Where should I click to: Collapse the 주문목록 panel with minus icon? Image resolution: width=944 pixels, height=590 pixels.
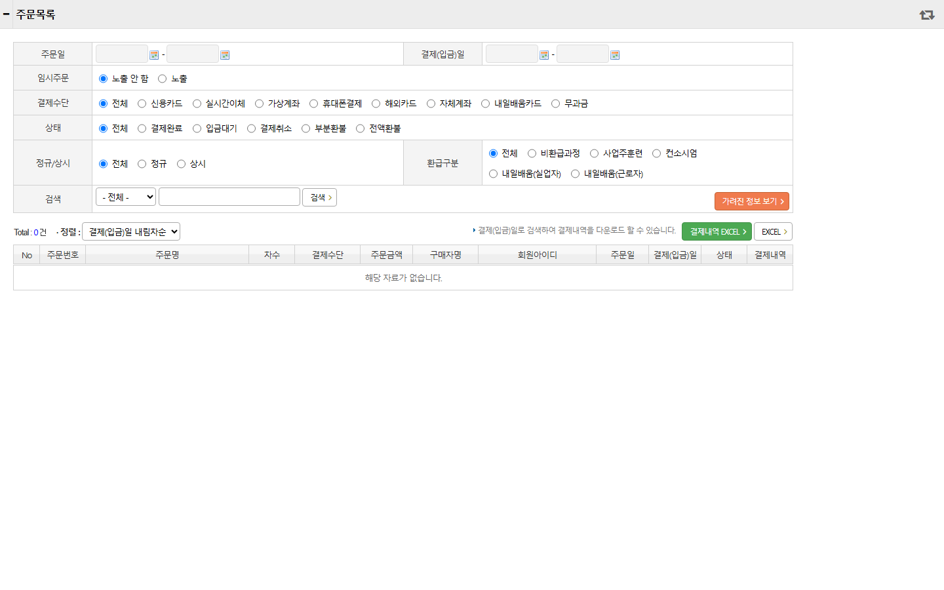point(6,14)
